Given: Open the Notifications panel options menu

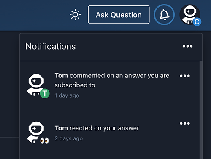Looking at the screenshot, I should coord(187,46).
